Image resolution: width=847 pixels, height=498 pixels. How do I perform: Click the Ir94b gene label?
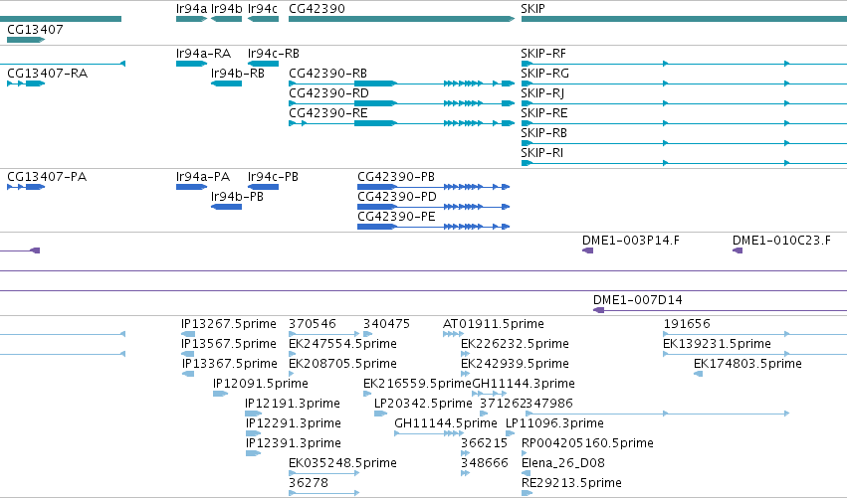point(226,9)
